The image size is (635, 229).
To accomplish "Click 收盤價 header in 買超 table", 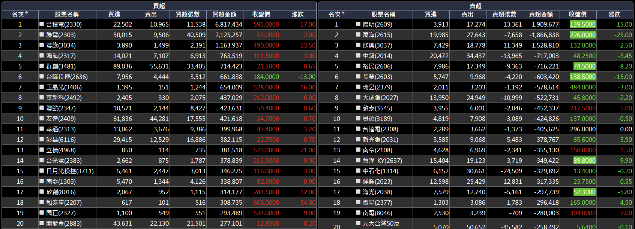I will coord(261,14).
